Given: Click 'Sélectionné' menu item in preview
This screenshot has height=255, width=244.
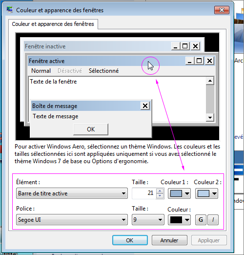Looking at the screenshot, I should (103, 71).
